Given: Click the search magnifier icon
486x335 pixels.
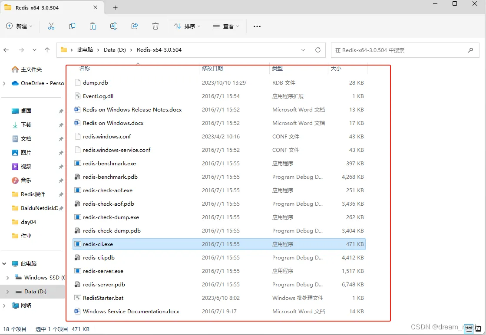Looking at the screenshot, I should coord(470,50).
